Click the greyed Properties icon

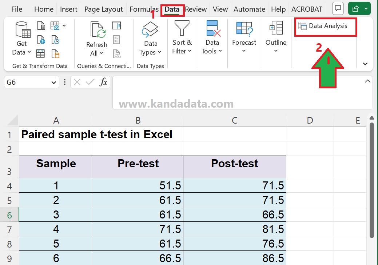point(116,40)
